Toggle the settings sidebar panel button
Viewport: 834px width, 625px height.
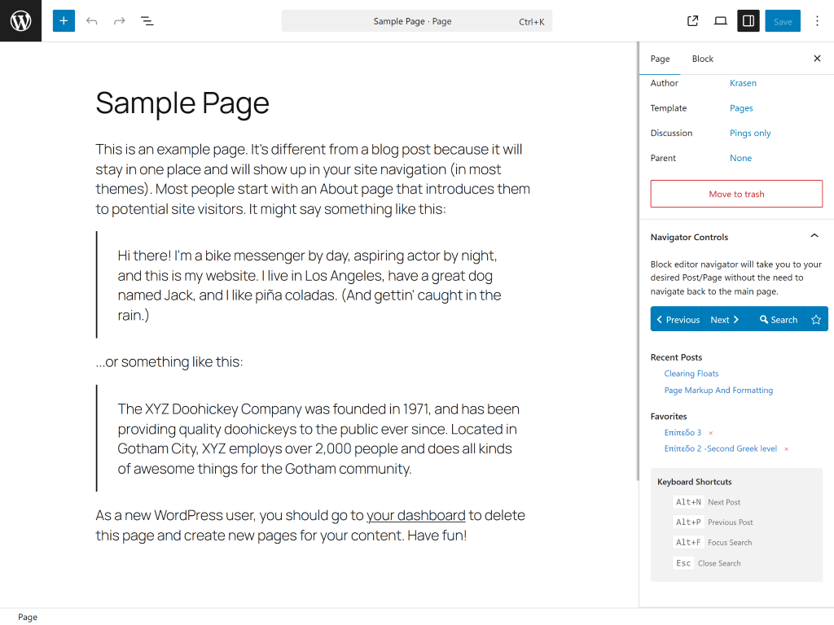[x=748, y=21]
